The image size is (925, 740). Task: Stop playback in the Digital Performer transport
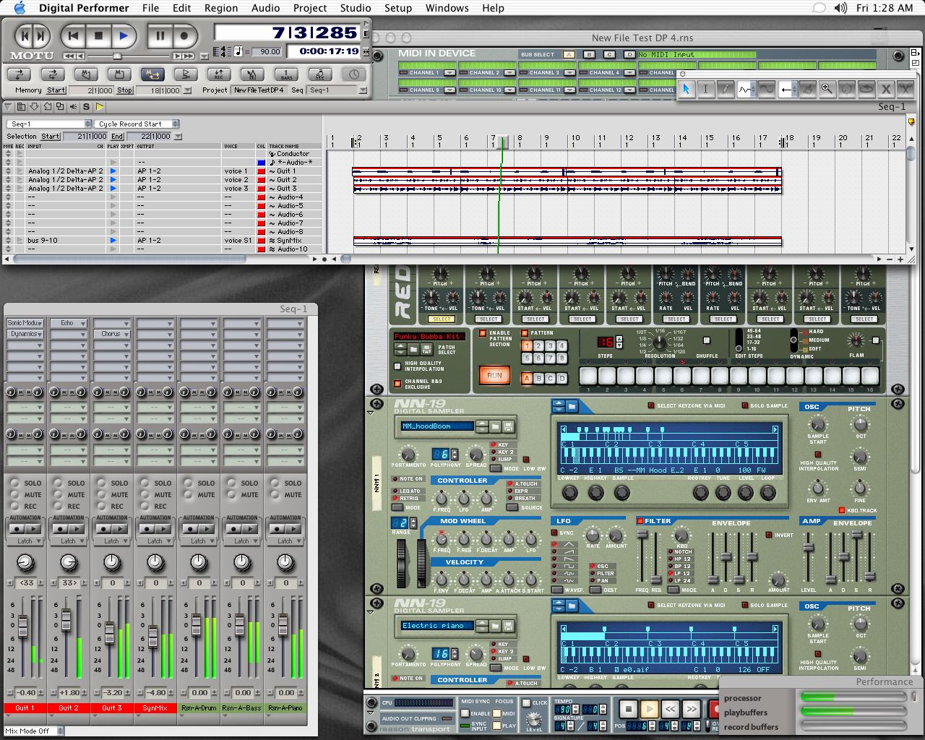pyautogui.click(x=99, y=35)
